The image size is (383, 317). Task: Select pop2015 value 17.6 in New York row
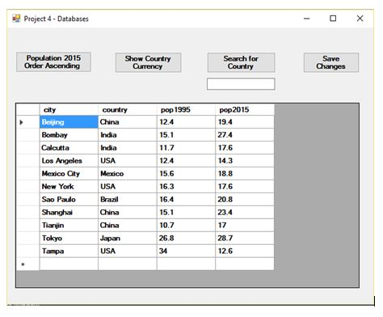click(x=245, y=187)
